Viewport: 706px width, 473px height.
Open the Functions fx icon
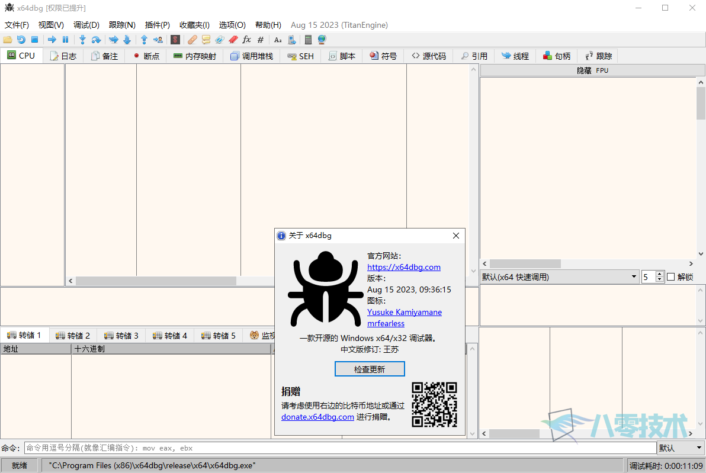point(247,40)
